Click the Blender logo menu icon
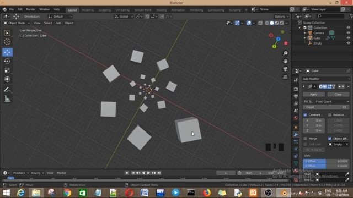 click(x=4, y=9)
